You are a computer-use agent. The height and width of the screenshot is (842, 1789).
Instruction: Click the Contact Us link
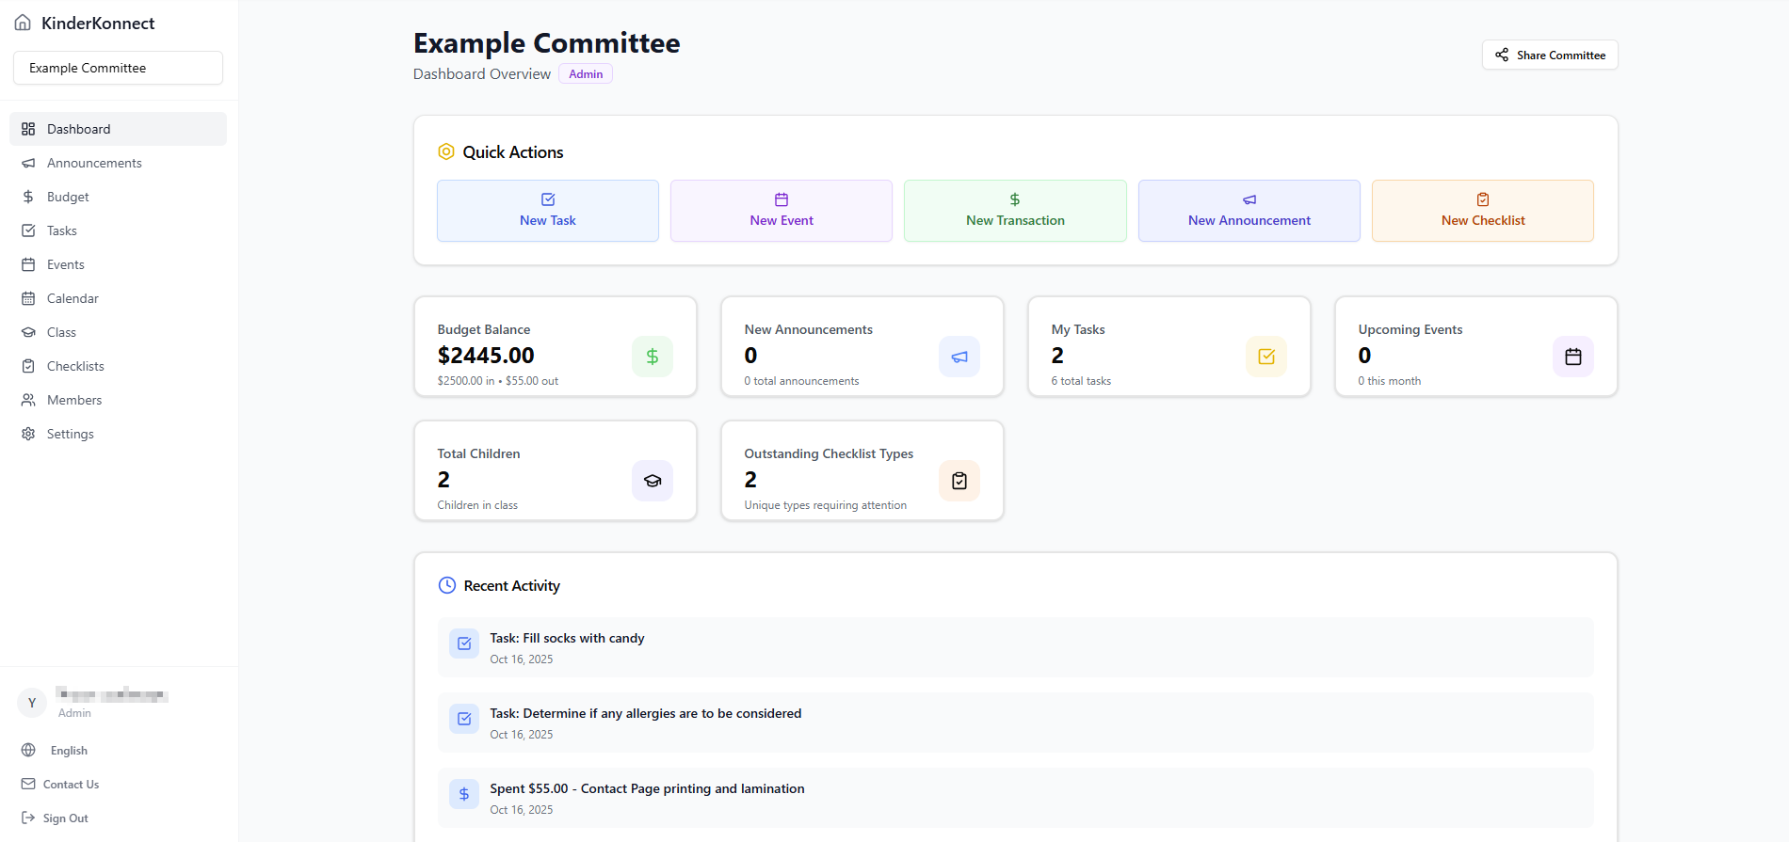[x=71, y=784]
